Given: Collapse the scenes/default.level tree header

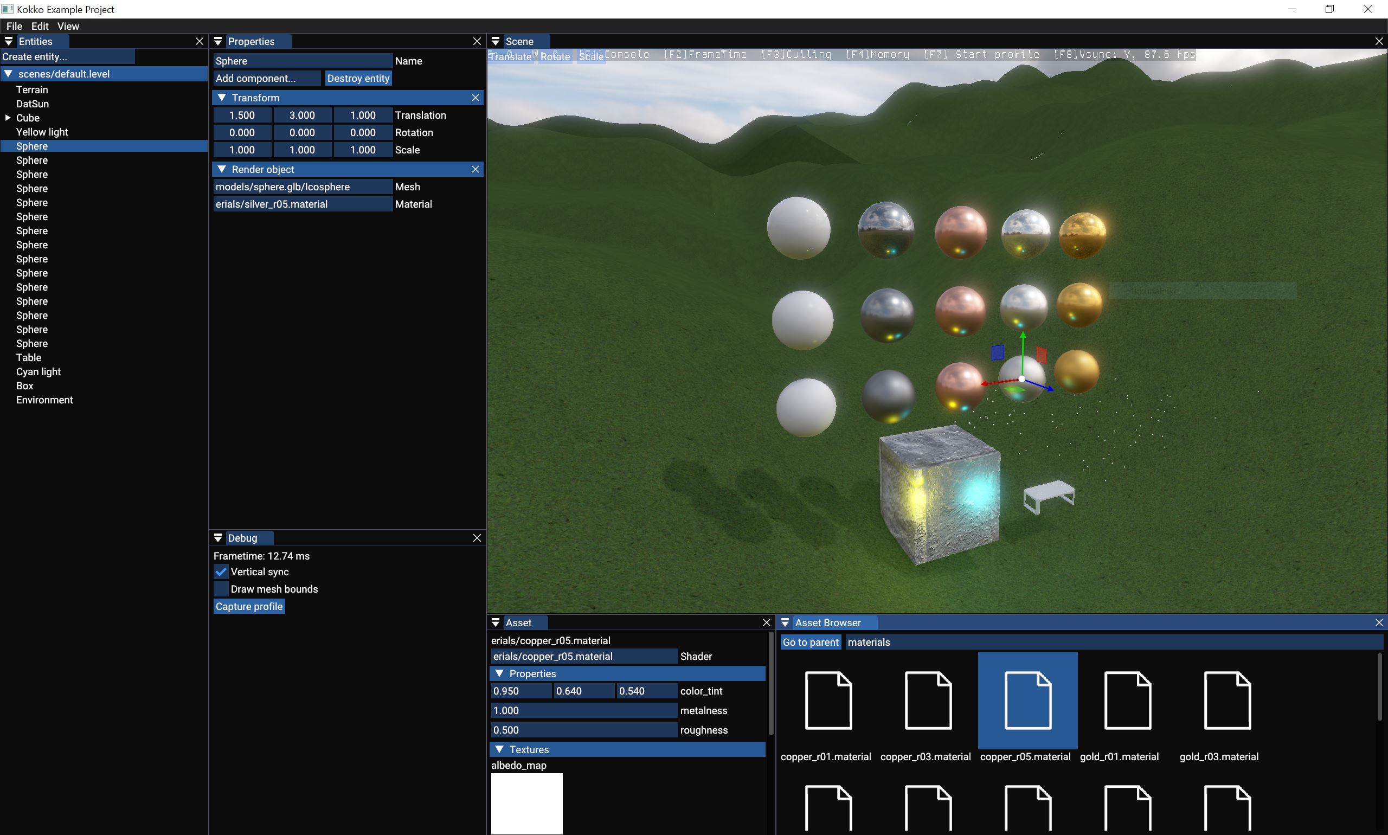Looking at the screenshot, I should [9, 74].
